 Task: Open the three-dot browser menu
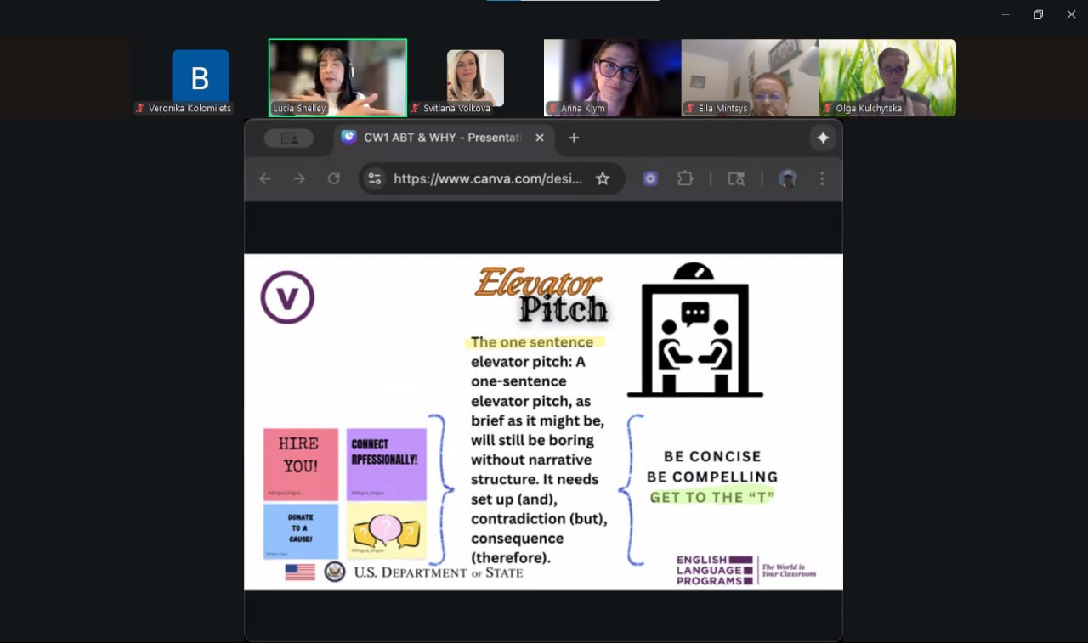(822, 178)
